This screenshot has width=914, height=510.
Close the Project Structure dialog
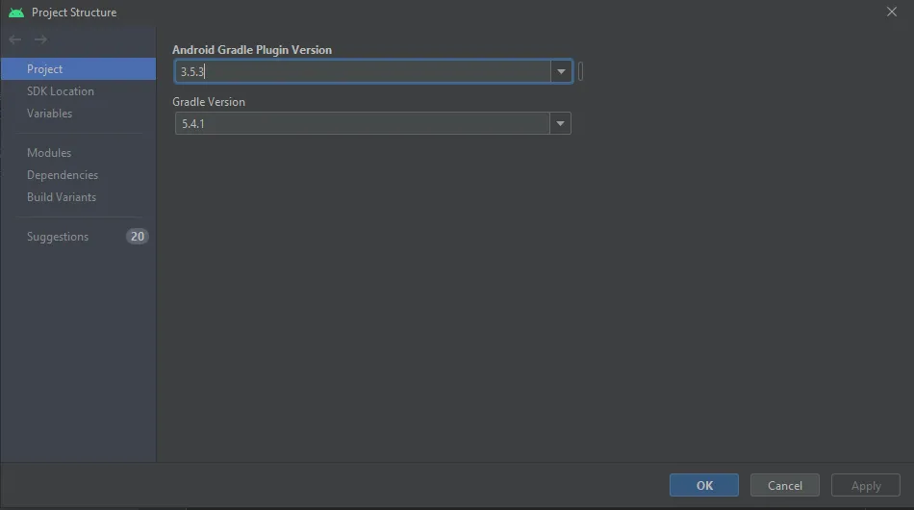pos(891,12)
